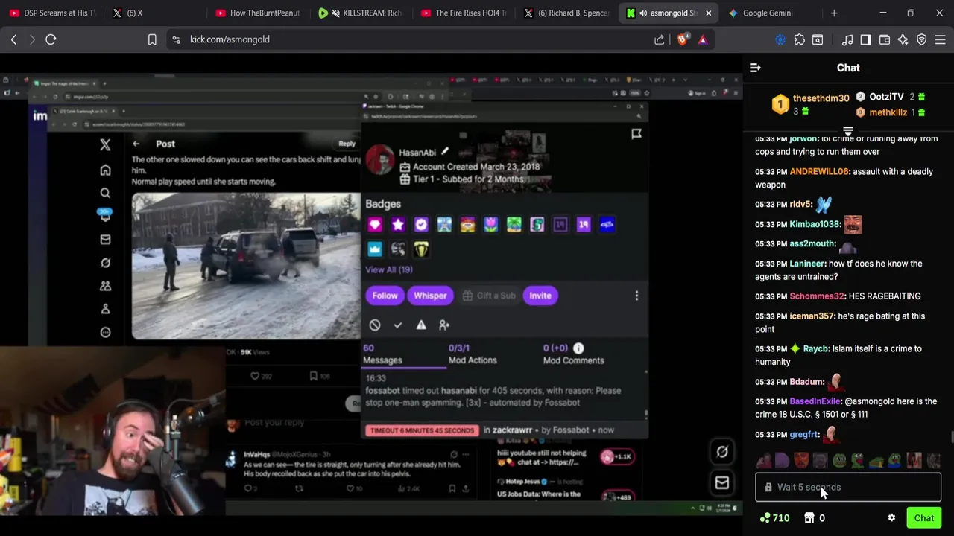
Task: Click the chat message input field
Action: point(848,487)
